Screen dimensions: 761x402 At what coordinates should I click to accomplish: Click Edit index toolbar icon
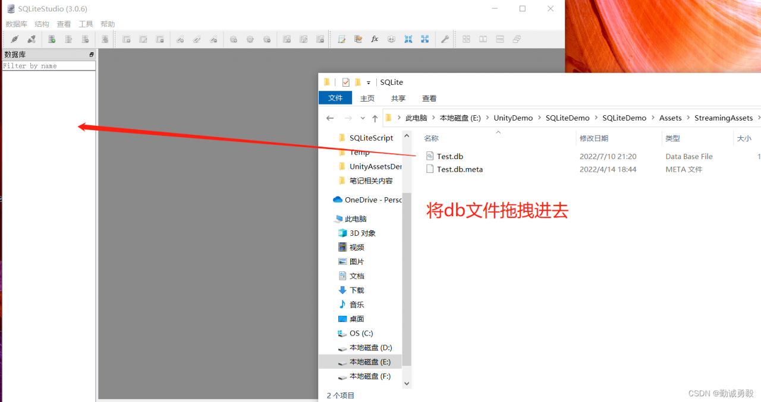click(197, 39)
